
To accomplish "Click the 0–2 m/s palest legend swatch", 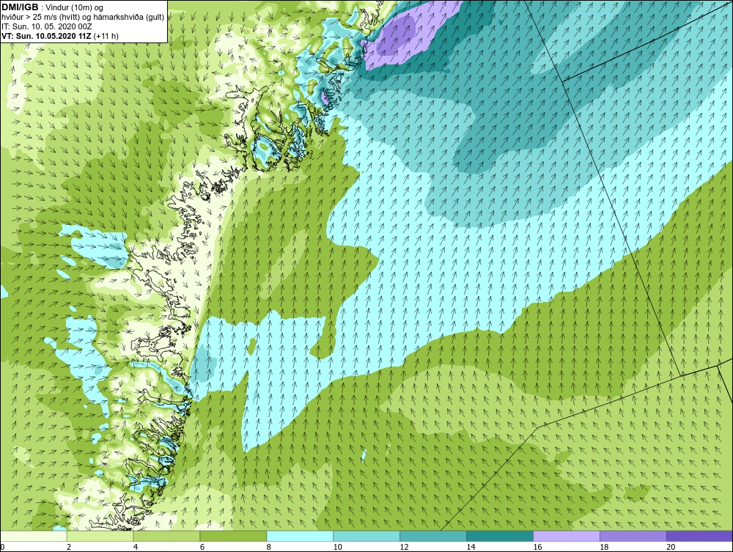I will click(34, 536).
